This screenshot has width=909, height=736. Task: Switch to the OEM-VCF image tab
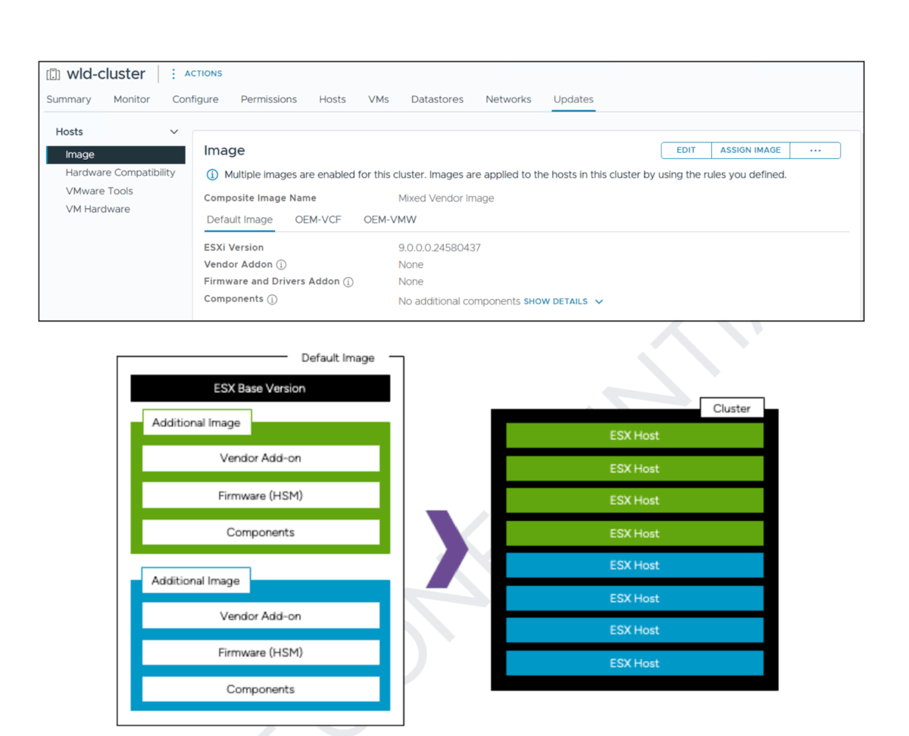coord(318,220)
